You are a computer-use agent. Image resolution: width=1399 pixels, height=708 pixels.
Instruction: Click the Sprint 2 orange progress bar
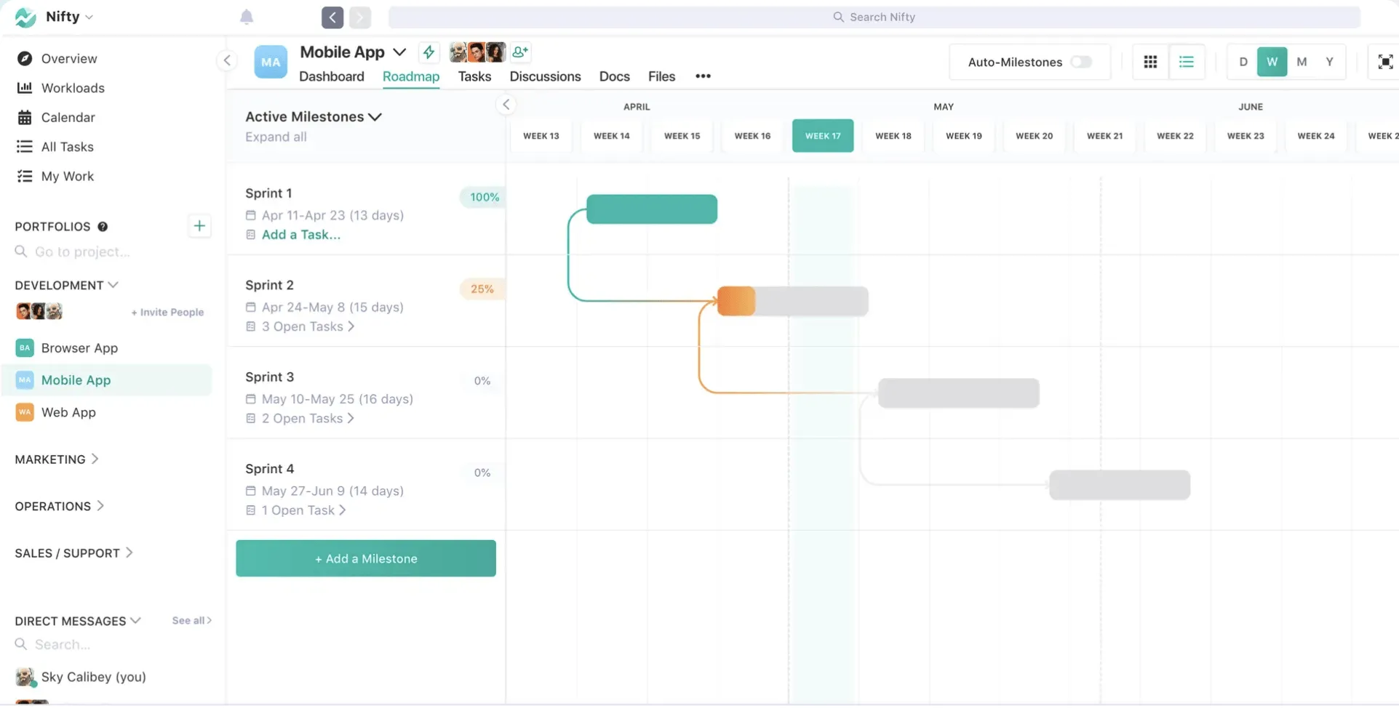click(x=736, y=301)
